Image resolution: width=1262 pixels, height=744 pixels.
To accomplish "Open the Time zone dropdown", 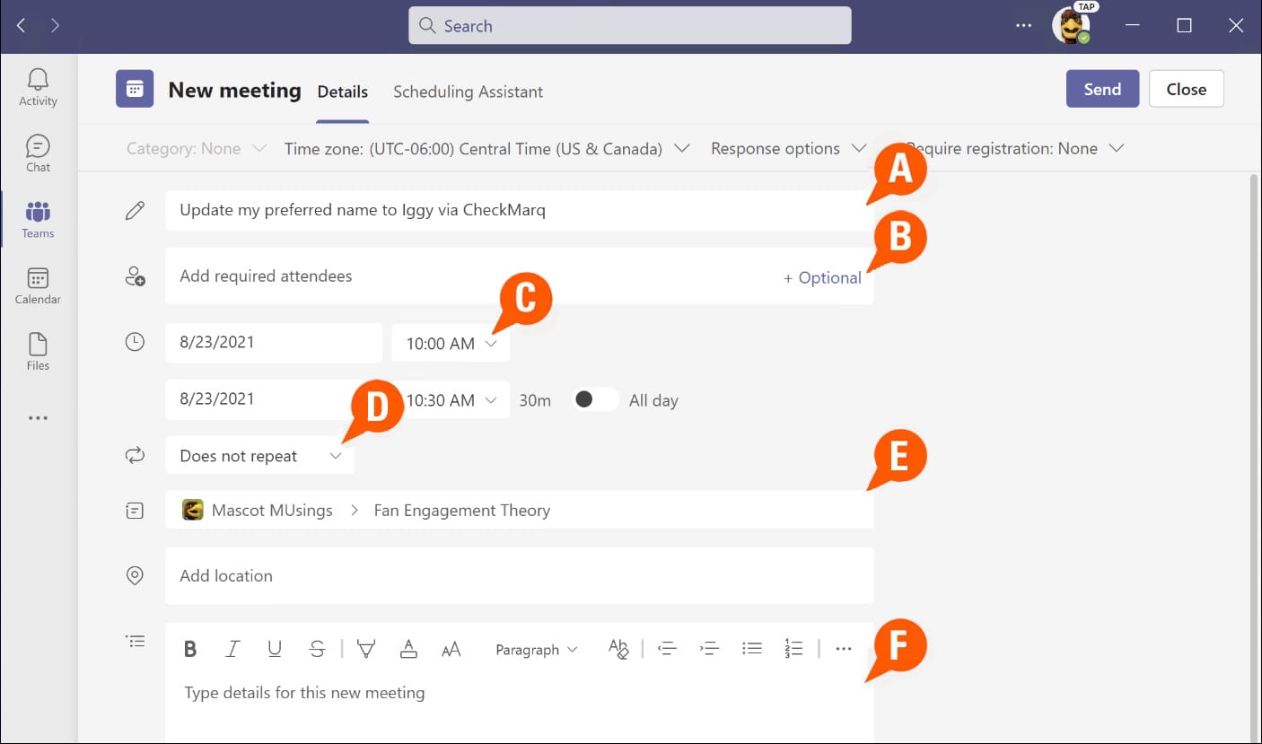I will [486, 149].
